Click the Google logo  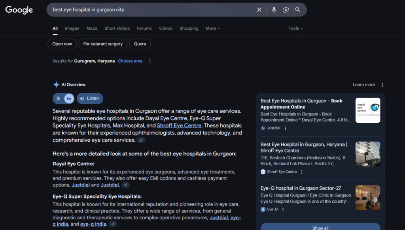(19, 10)
